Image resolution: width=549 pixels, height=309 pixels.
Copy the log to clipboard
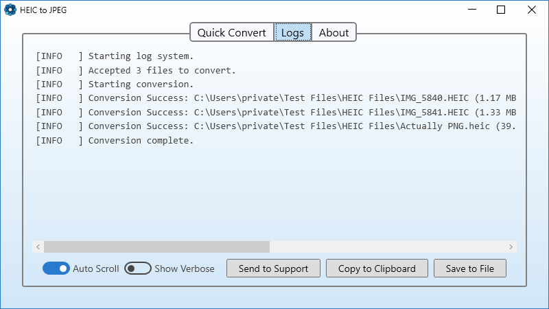pos(377,268)
